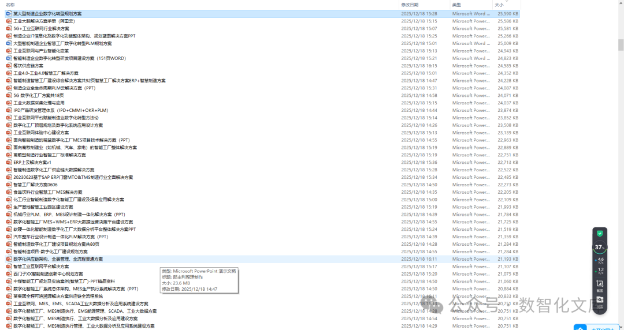Select file 数字化供应链架构、全景管理、全流程贯通方案

point(58,259)
